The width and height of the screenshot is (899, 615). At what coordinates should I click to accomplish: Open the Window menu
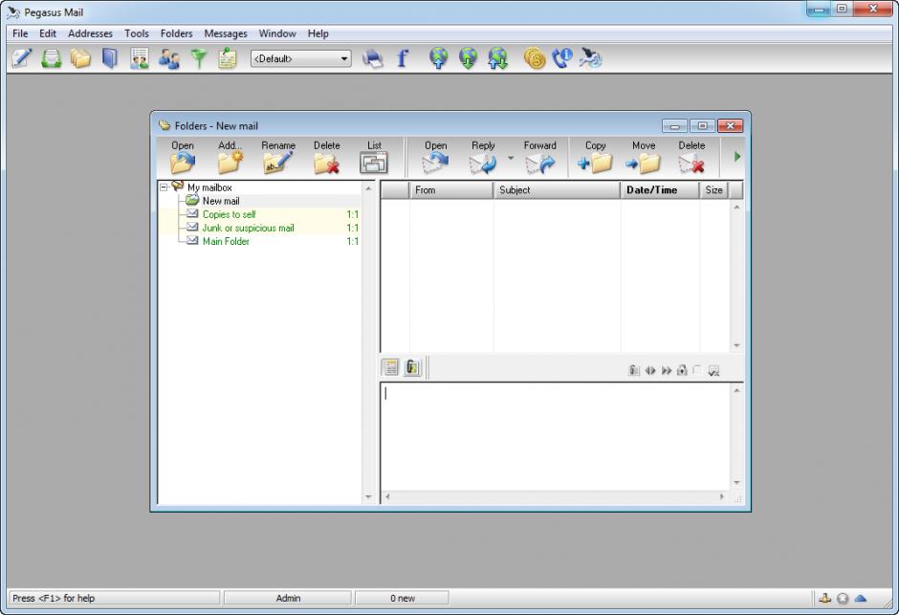277,33
